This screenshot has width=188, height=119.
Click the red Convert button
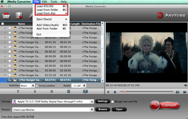click(x=165, y=105)
